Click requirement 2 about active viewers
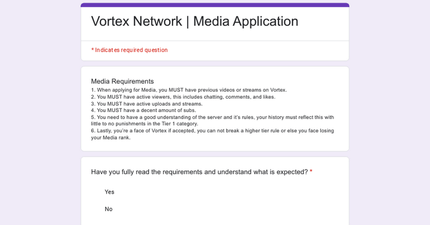Screen dimensions: 430x225 183,97
